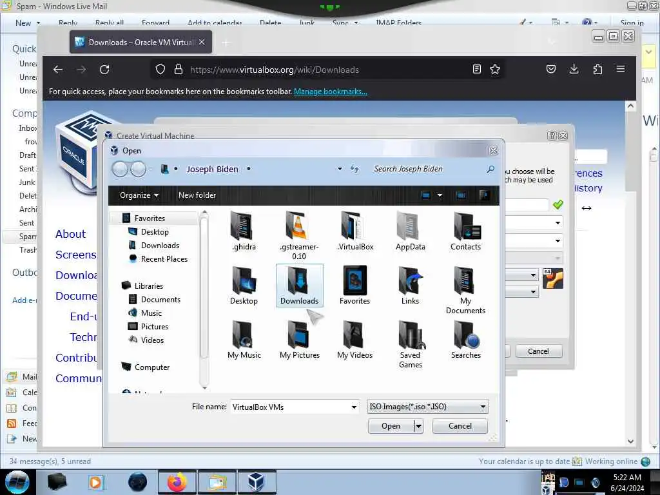Open the Contacts folder
The image size is (660, 495).
(465, 231)
